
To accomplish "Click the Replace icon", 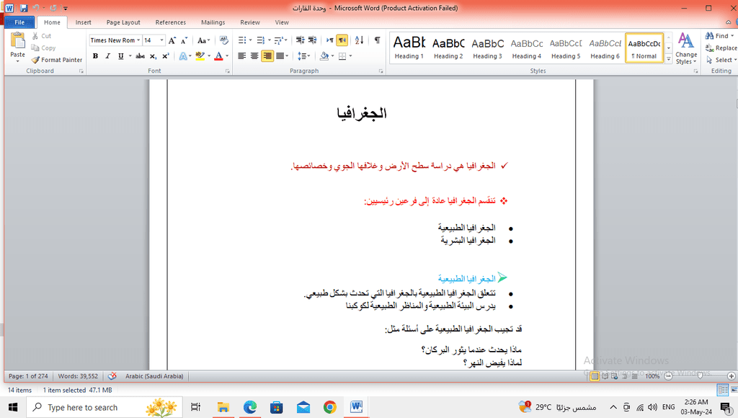I will coord(709,48).
